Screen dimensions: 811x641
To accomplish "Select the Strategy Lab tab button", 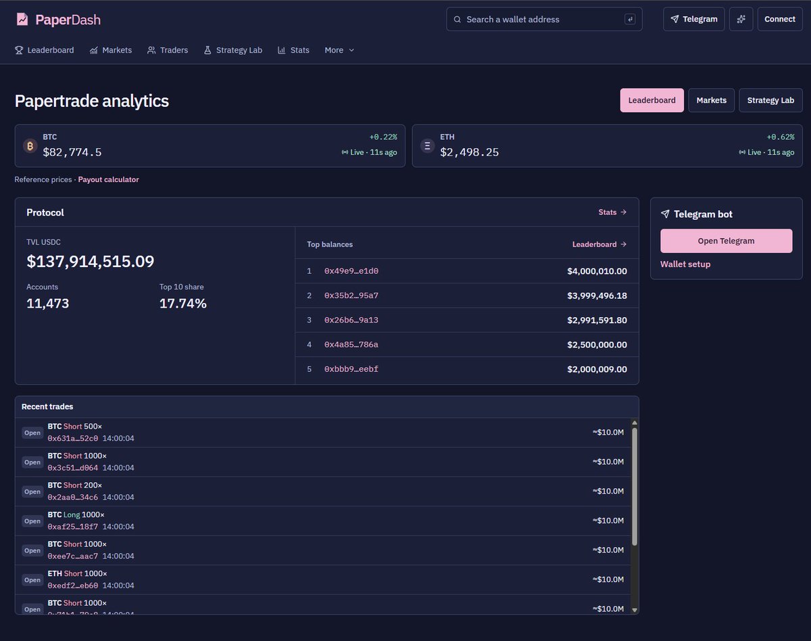I will tap(771, 100).
